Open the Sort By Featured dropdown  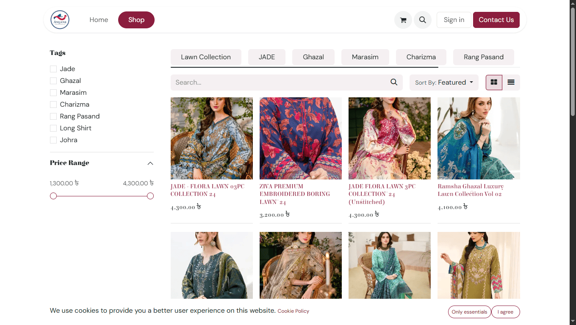(x=444, y=83)
